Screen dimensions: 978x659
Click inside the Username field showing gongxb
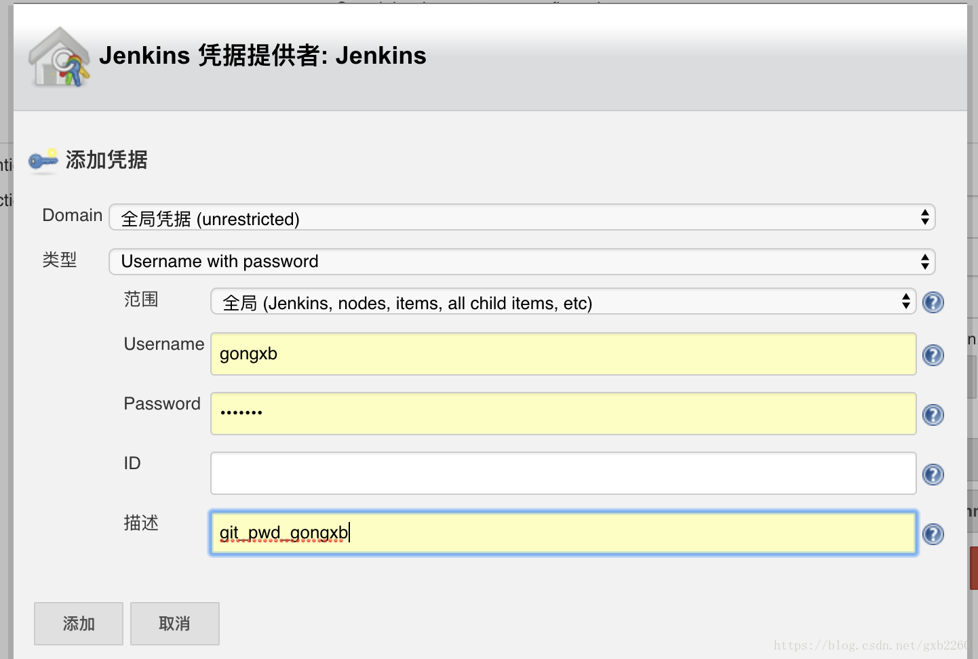(563, 353)
